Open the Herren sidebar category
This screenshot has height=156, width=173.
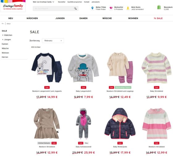click(x=5, y=57)
